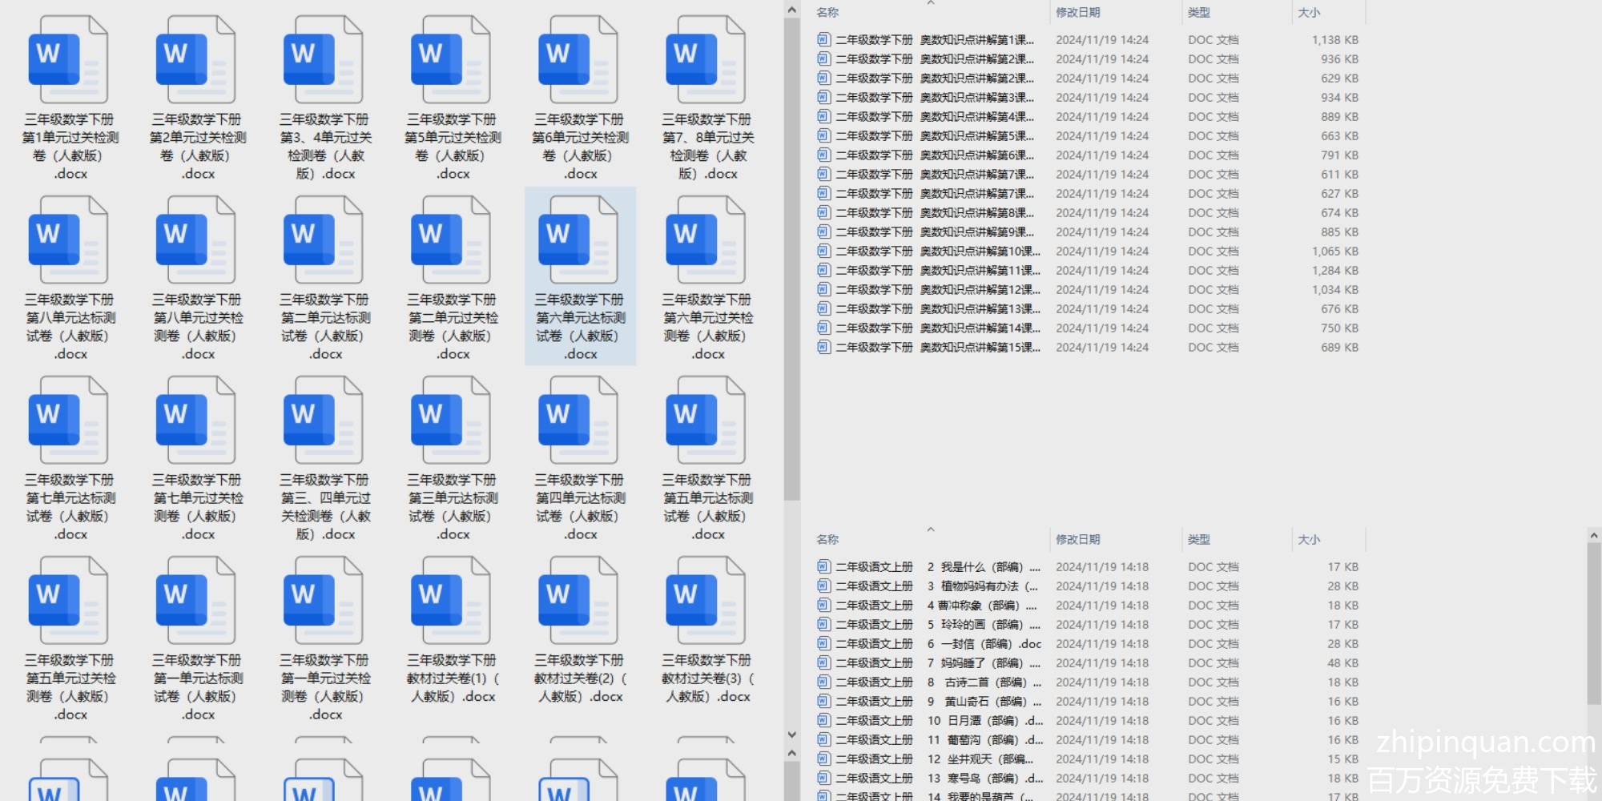The height and width of the screenshot is (801, 1602).
Task: Click the doc icon beside 奥数知识点讲解第1课
Action: [823, 39]
